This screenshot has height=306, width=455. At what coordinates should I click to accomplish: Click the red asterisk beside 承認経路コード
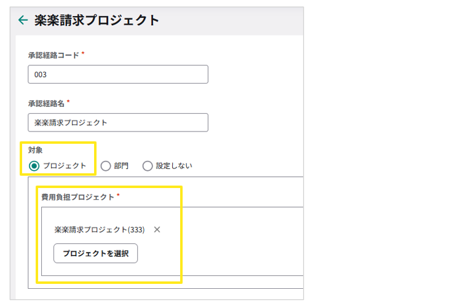click(83, 54)
